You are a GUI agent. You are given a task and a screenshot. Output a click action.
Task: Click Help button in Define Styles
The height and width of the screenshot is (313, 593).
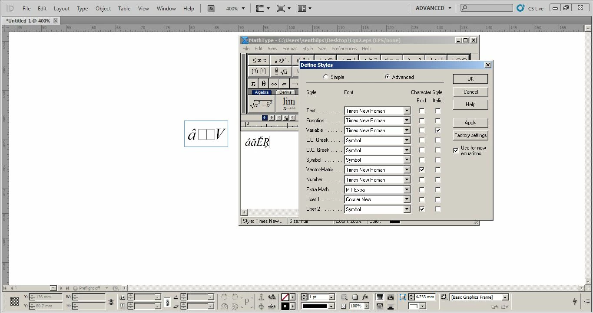[470, 104]
